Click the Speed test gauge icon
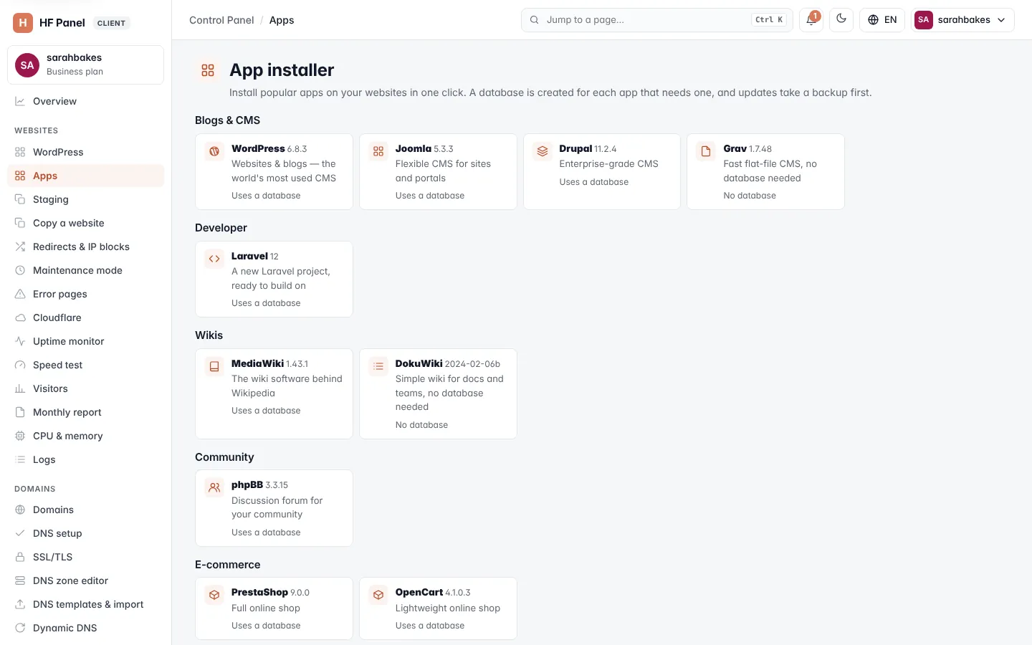 pos(20,365)
